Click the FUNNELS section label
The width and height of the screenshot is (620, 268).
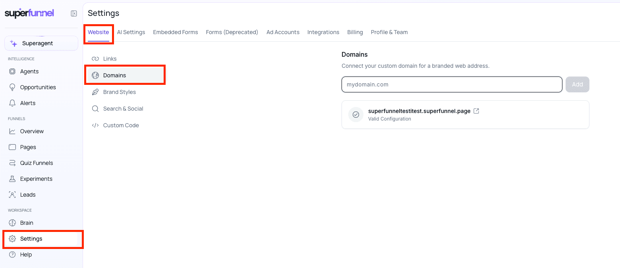(x=17, y=119)
